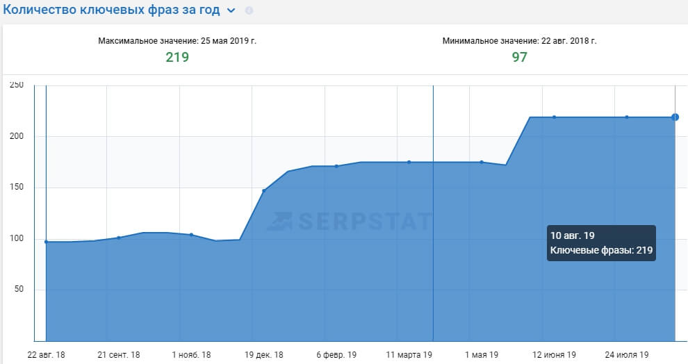
Task: Click the '21 сент. 18' axis label
Action: point(118,355)
